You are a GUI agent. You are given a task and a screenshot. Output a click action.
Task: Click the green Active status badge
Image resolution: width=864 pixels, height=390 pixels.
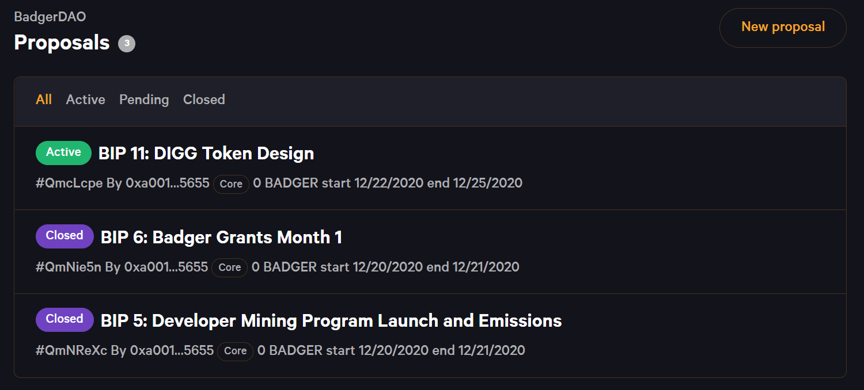tap(63, 152)
